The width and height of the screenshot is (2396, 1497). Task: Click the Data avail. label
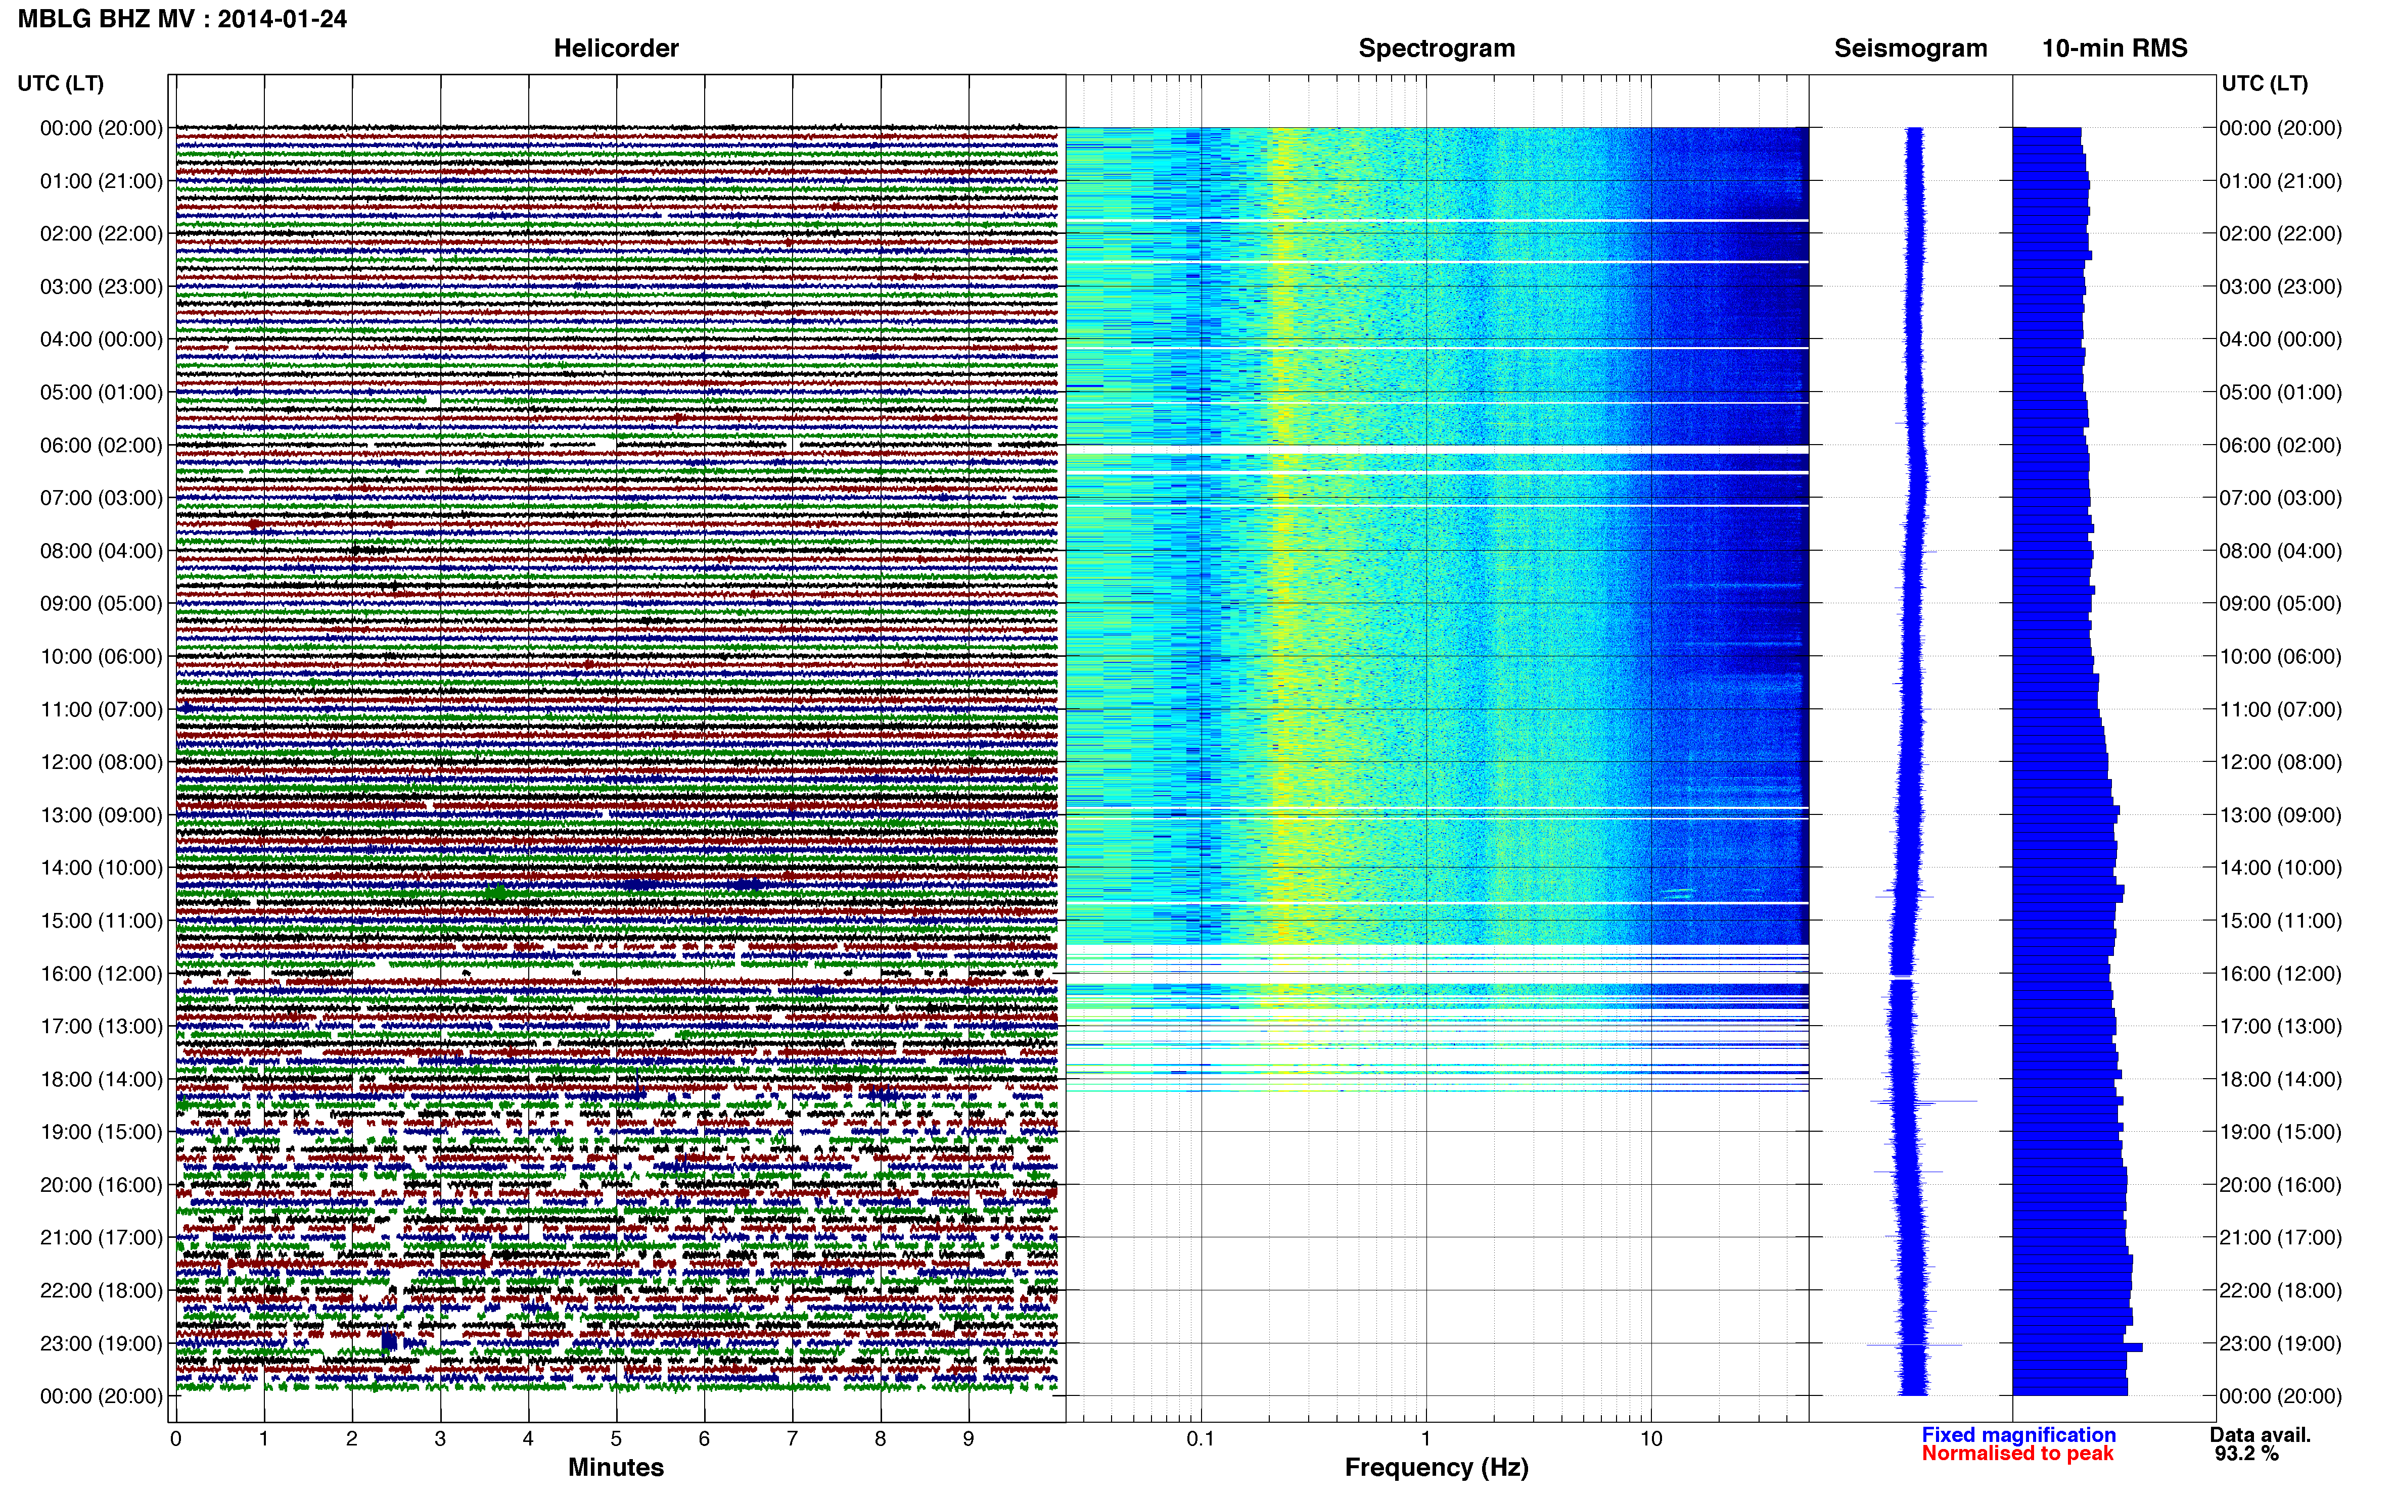click(2261, 1435)
